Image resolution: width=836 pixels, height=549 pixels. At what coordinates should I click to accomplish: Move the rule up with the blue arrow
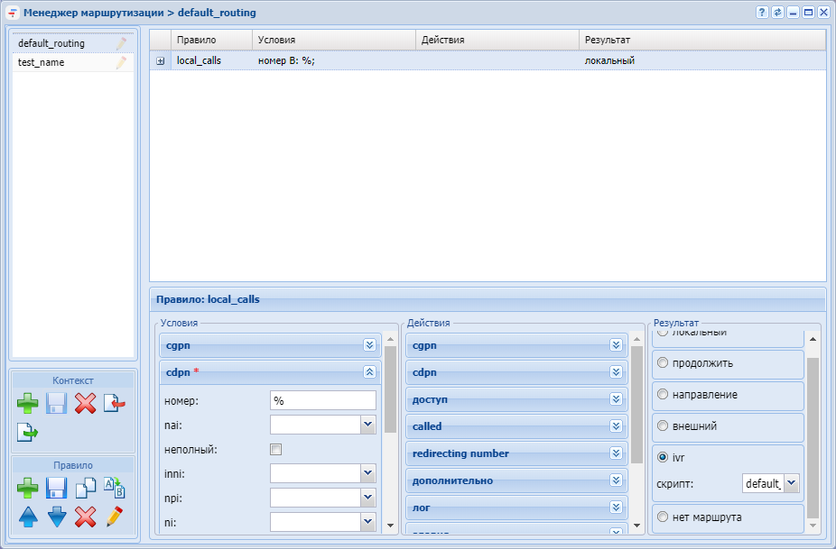click(28, 517)
